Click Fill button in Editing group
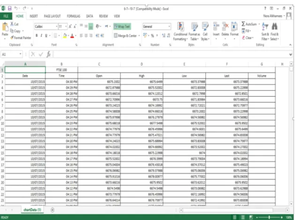This screenshot has height=220, width=295. pos(246,30)
